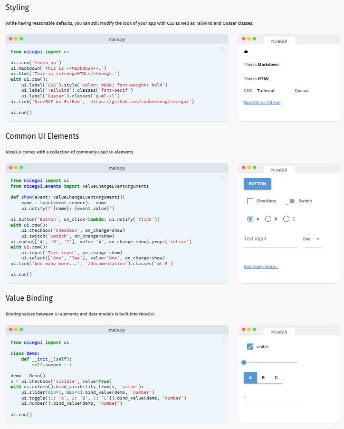Copy the Value Binding example code
This screenshot has height=429, width=344.
(223, 341)
